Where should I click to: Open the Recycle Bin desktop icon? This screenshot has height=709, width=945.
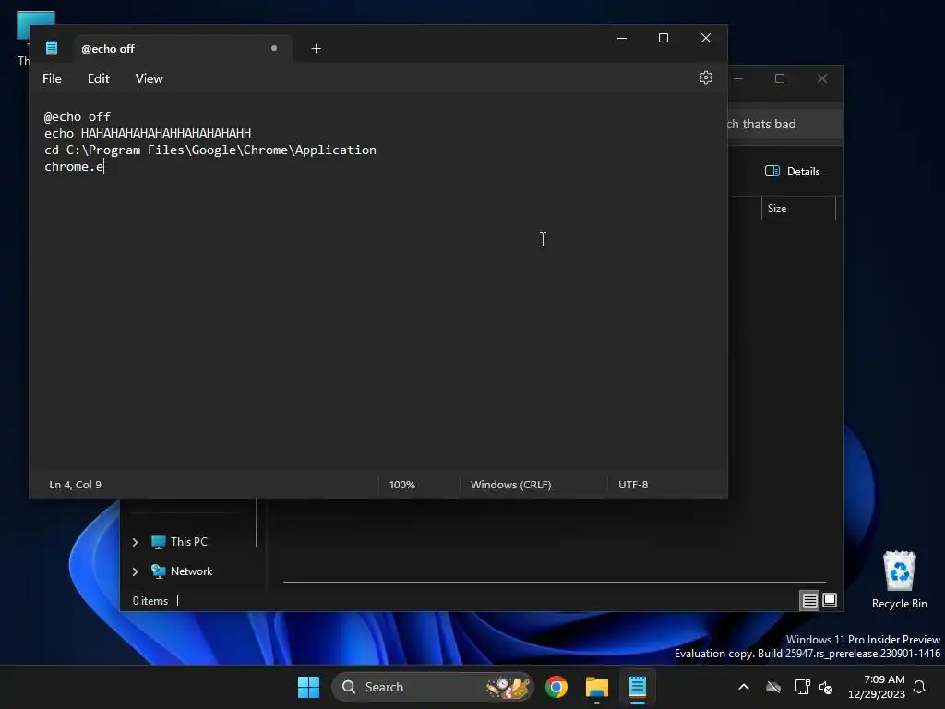coord(899,580)
